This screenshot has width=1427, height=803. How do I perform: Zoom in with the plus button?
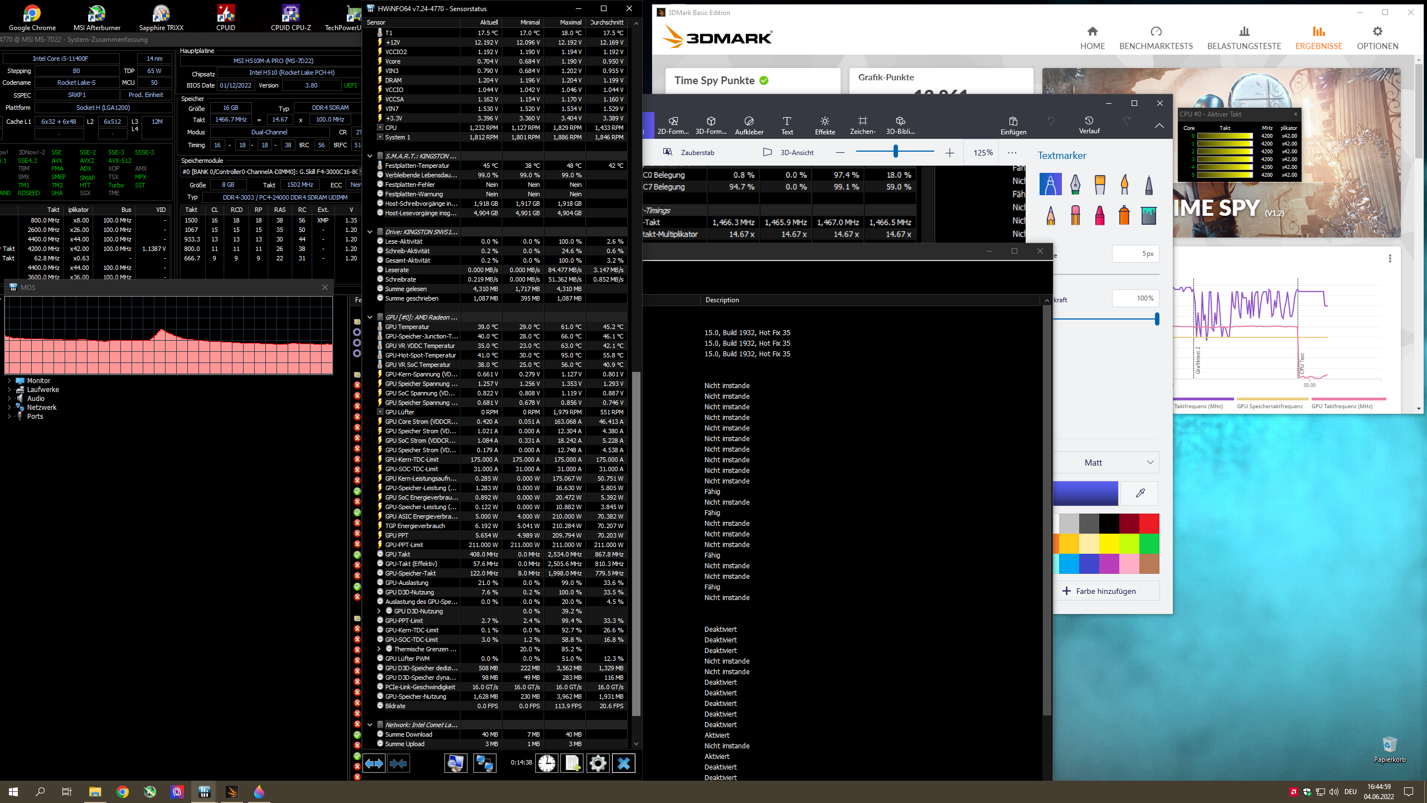pos(950,152)
